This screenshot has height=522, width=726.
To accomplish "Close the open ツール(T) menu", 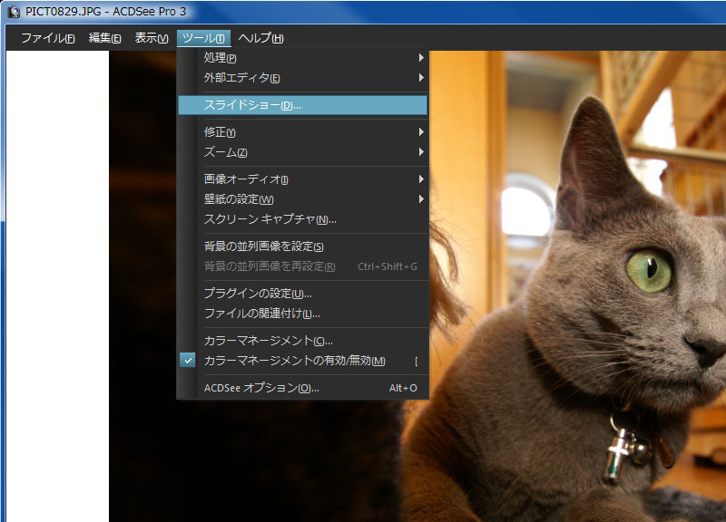I will point(203,38).
